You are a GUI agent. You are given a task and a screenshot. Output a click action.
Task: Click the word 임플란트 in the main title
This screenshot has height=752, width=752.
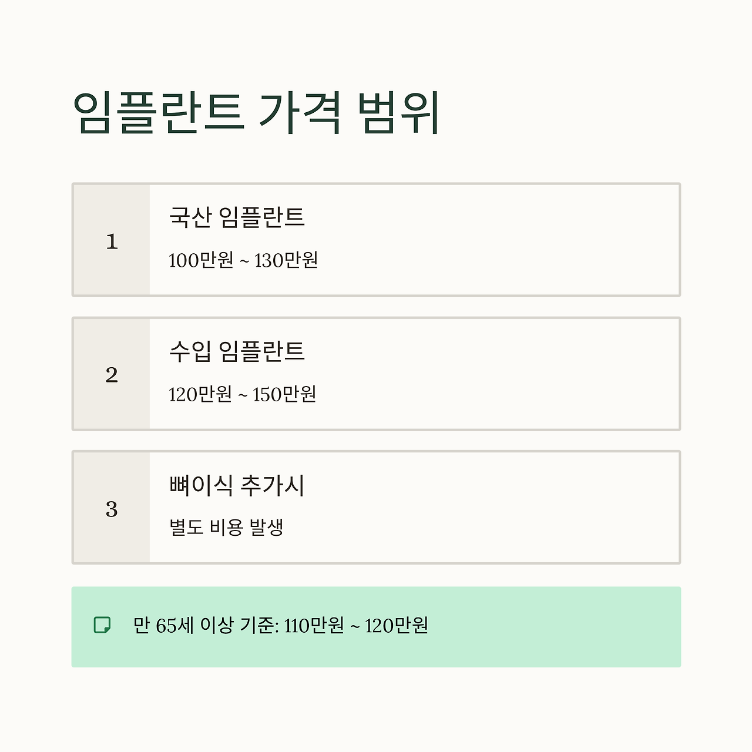pos(158,112)
